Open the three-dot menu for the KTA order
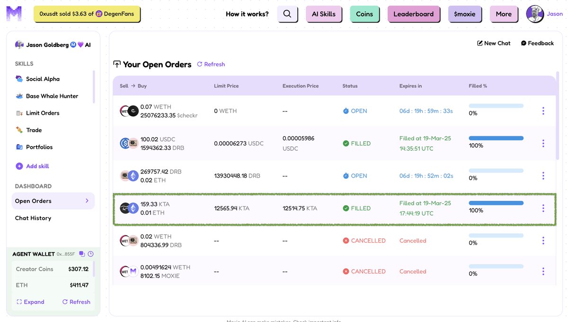This screenshot has width=568, height=322. 543,208
